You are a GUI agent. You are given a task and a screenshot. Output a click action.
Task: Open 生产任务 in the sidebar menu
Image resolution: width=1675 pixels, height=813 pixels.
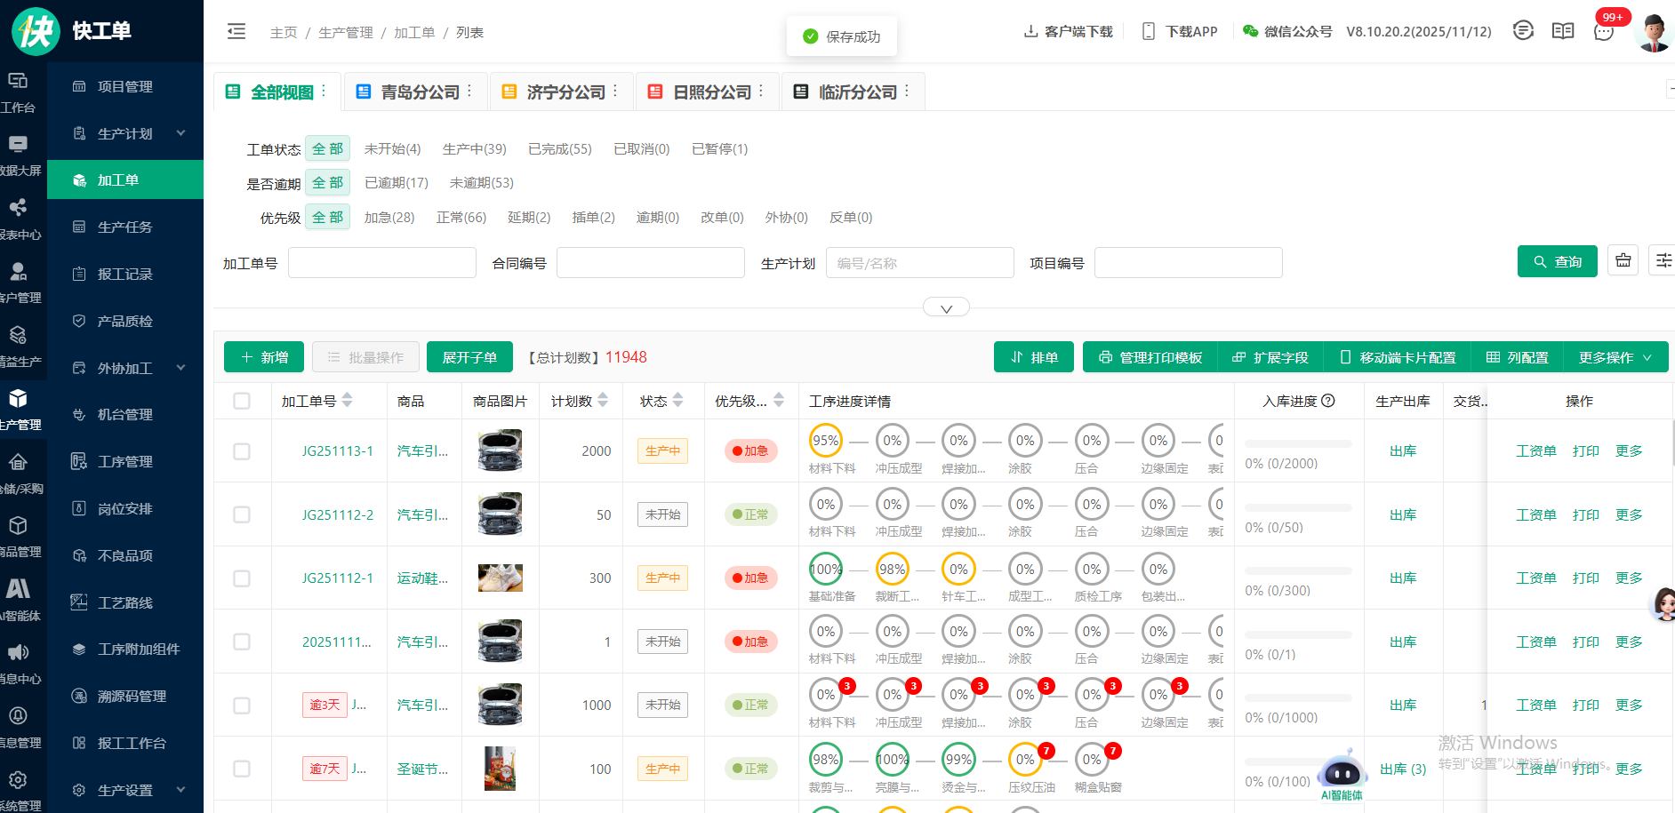click(124, 227)
